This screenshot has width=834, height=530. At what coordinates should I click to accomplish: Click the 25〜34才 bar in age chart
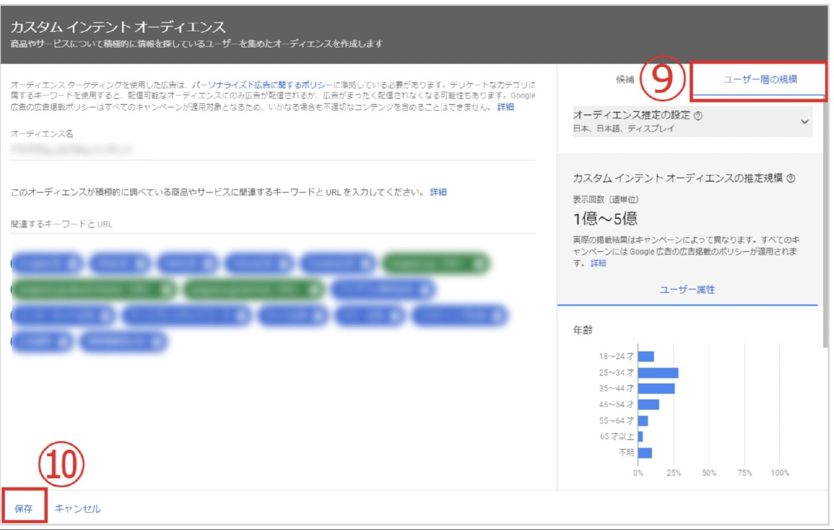point(658,373)
